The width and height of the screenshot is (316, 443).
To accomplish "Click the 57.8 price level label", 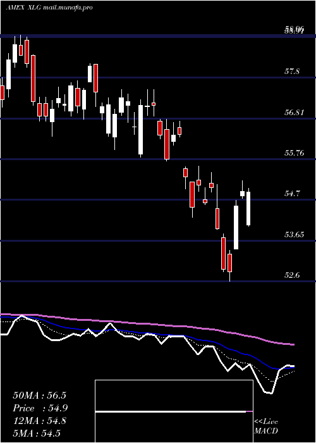I will coord(292,72).
